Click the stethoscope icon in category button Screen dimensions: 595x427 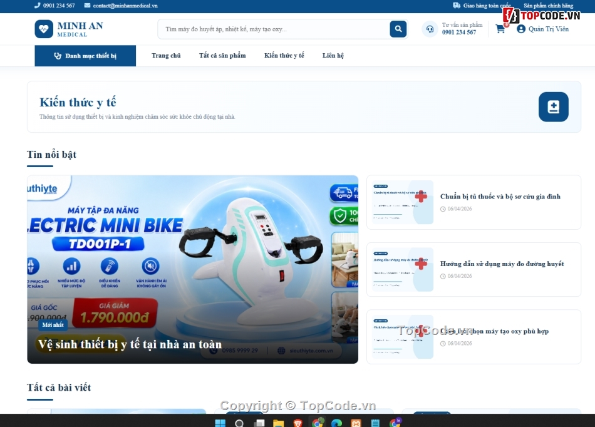pyautogui.click(x=58, y=56)
